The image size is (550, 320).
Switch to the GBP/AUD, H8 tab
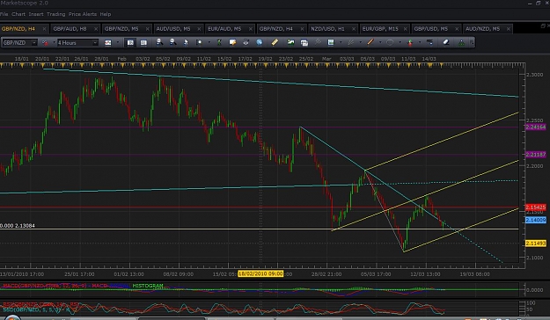70,29
